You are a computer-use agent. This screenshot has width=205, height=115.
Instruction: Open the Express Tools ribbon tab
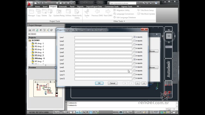coord(127,6)
